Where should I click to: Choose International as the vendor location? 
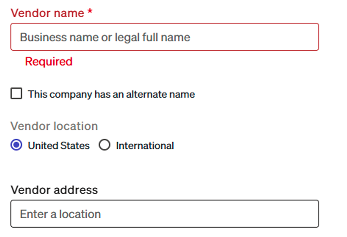pos(104,146)
